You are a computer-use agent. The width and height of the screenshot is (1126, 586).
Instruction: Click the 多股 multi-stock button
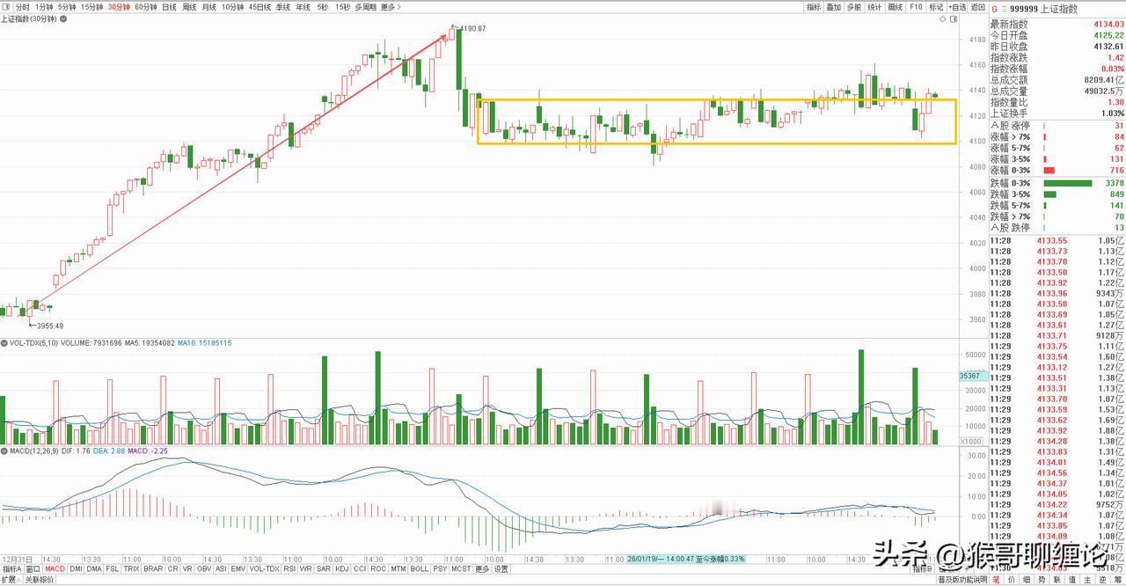[854, 7]
